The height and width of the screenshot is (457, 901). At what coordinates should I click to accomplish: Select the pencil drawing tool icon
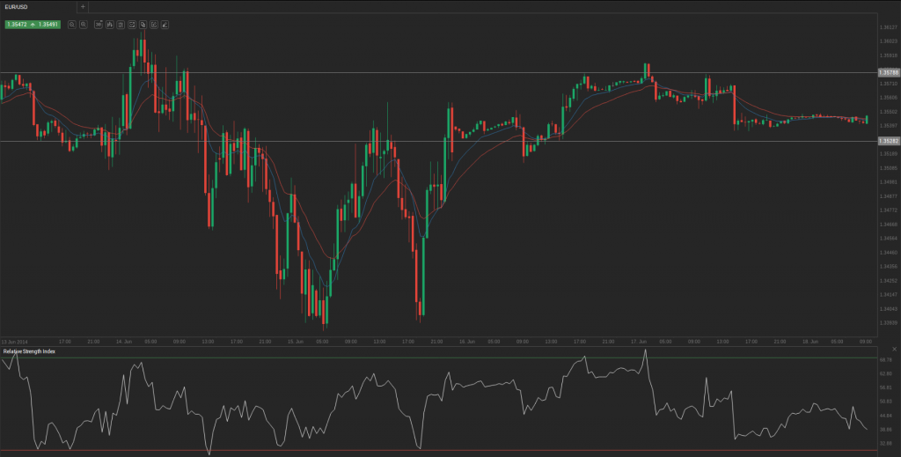(x=165, y=25)
